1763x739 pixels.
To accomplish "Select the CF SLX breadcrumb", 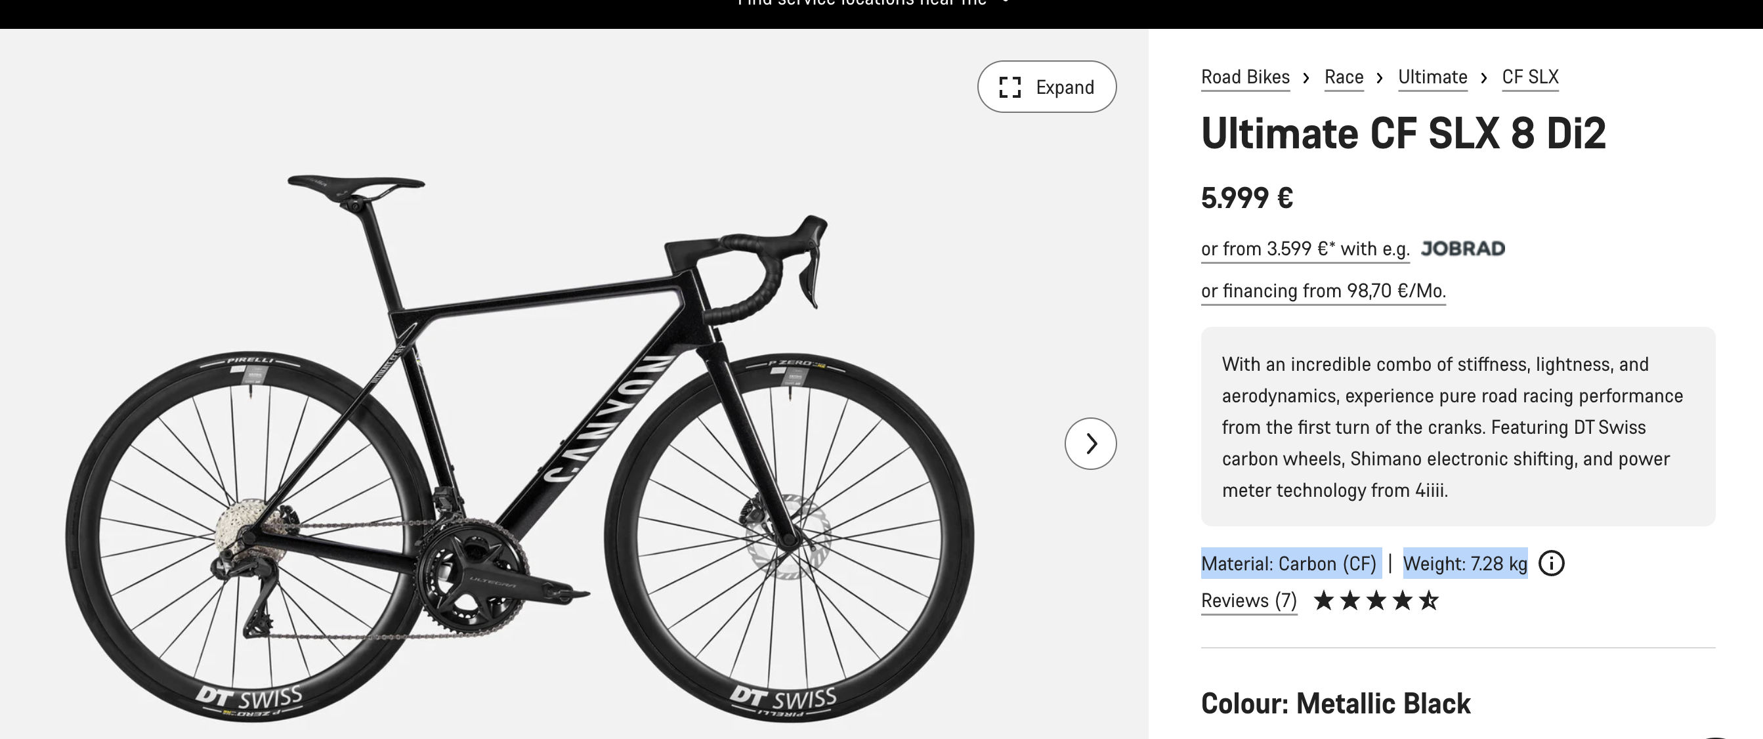I will pyautogui.click(x=1529, y=77).
